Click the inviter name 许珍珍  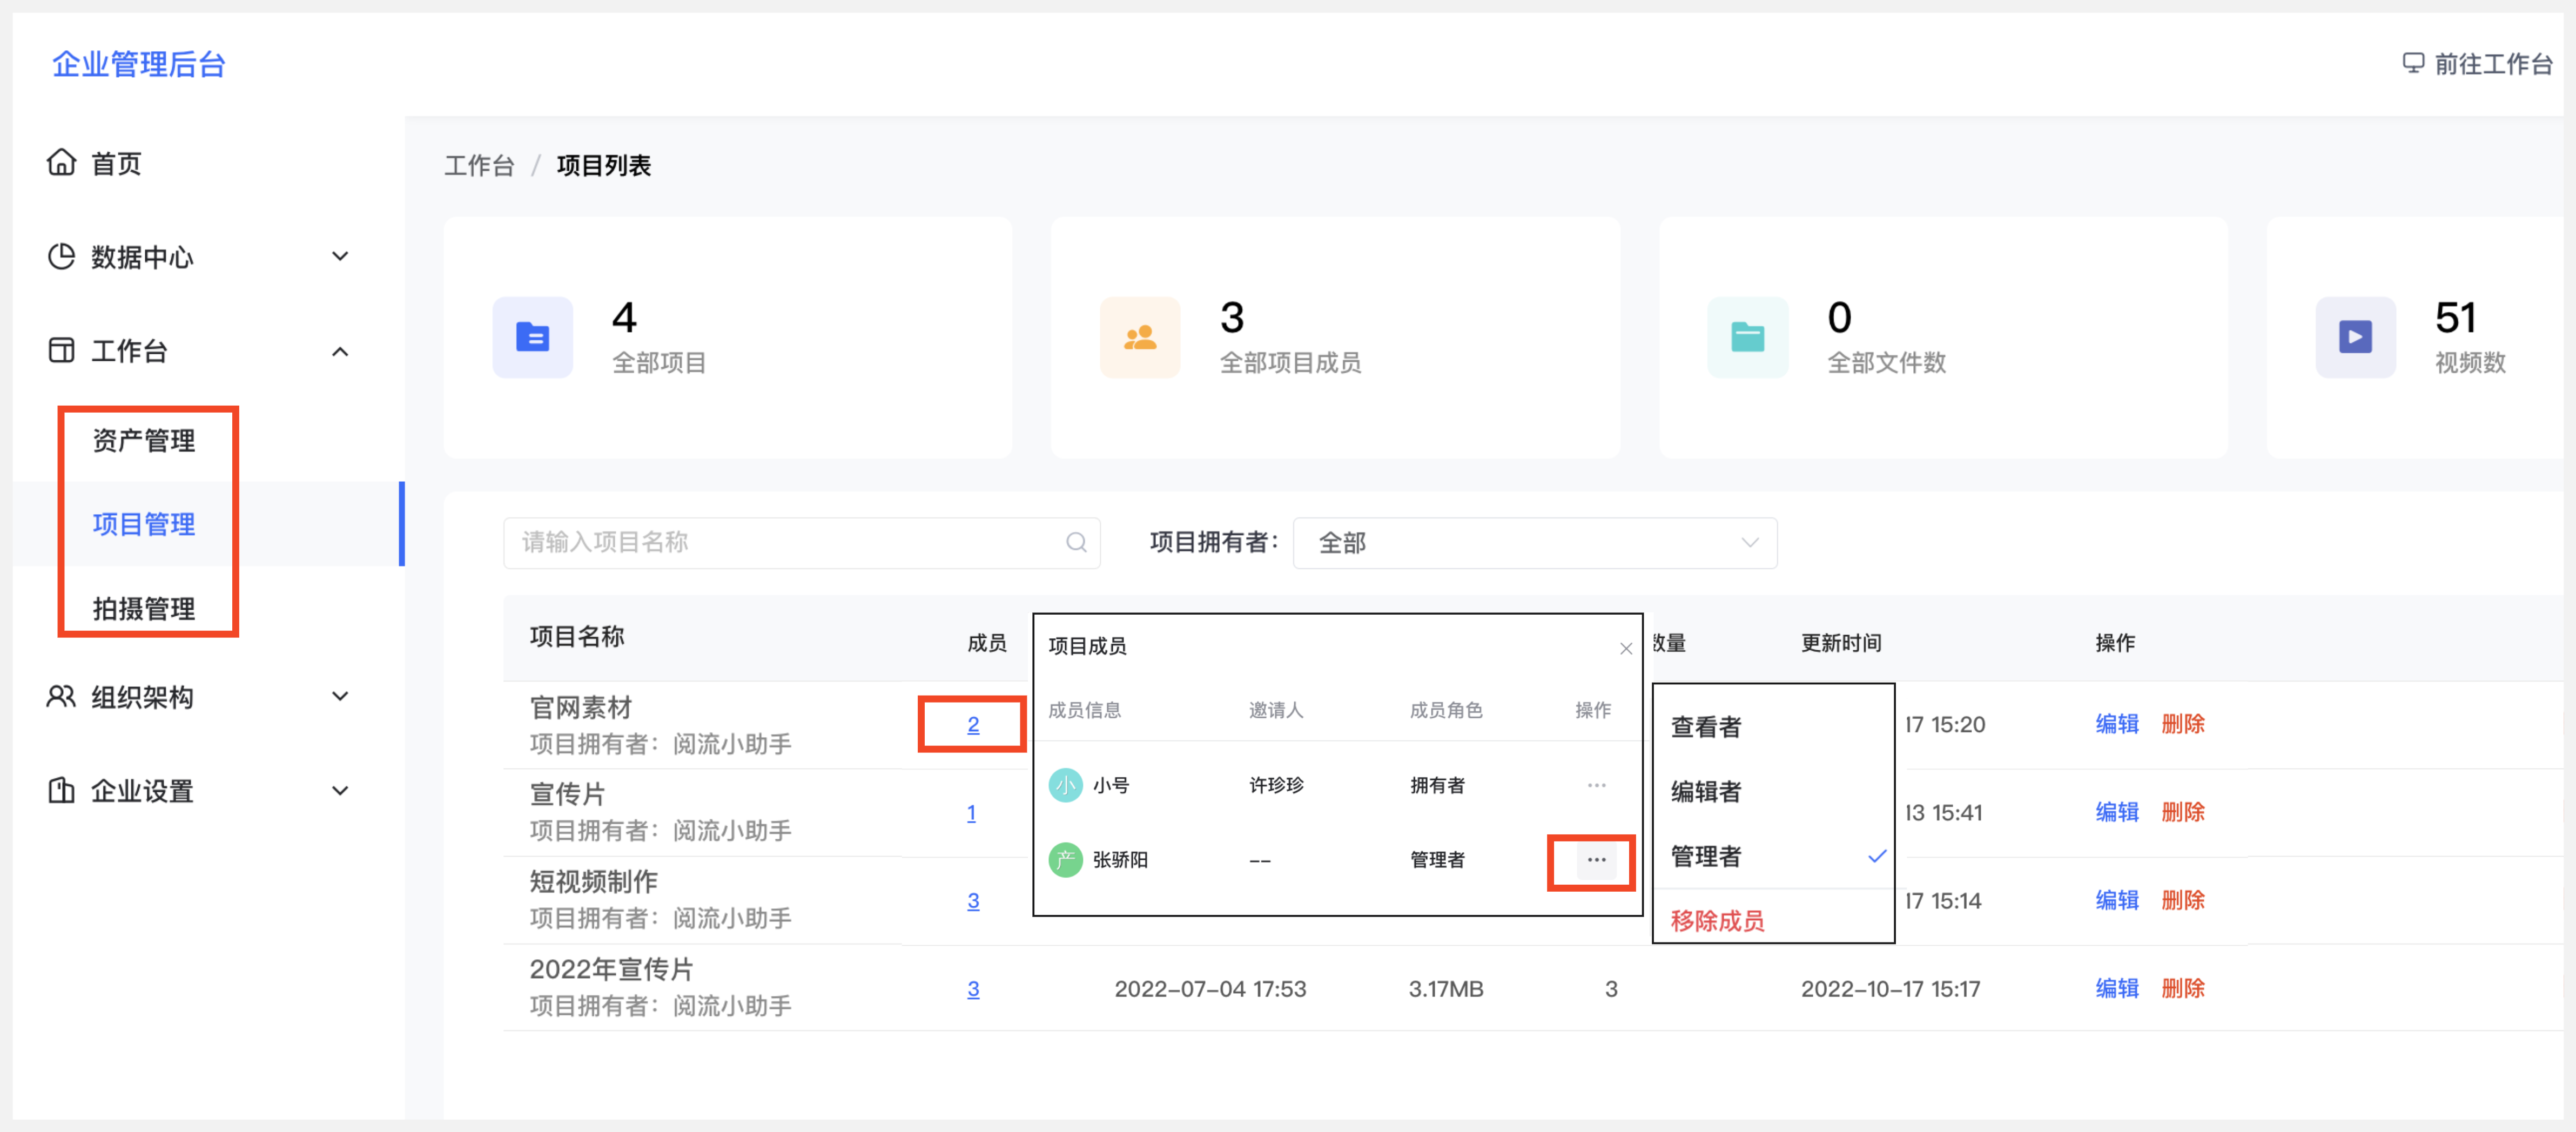pyautogui.click(x=1276, y=785)
